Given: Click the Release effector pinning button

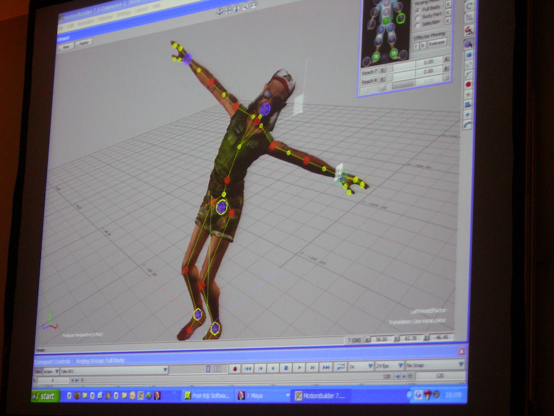Looking at the screenshot, I should 437,43.
